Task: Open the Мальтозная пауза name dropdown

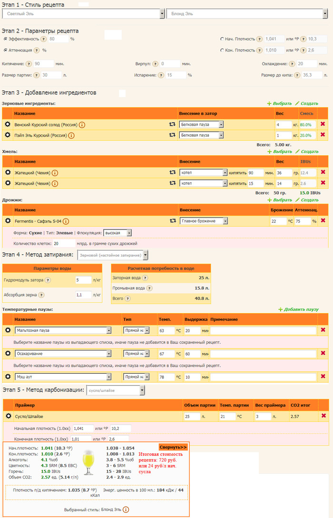Action: (x=63, y=330)
